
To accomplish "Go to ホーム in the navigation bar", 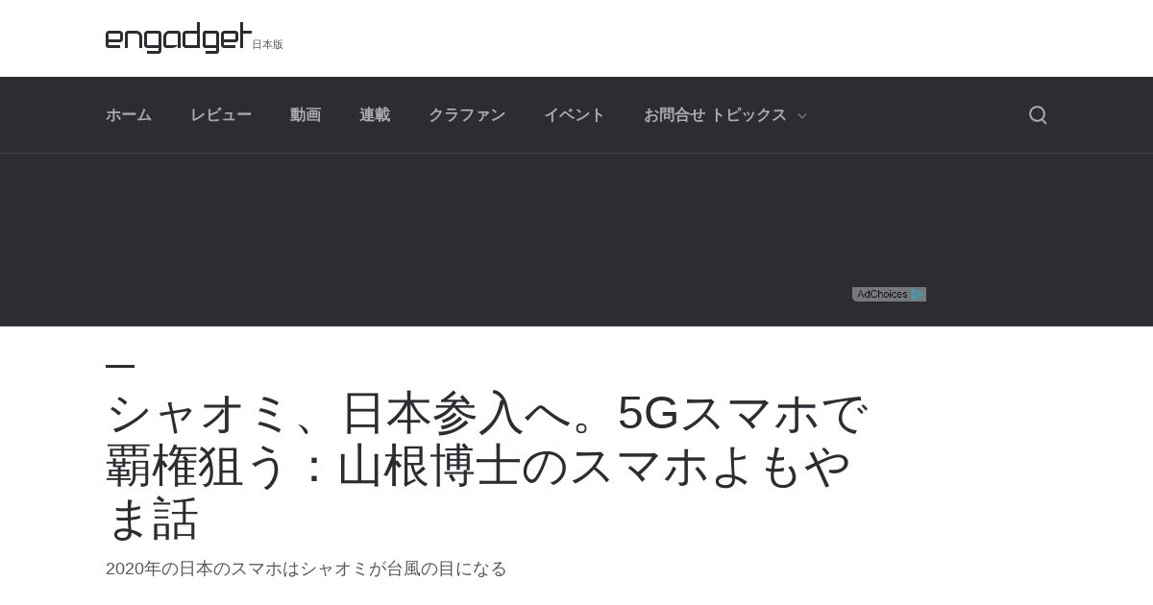I will (x=129, y=115).
